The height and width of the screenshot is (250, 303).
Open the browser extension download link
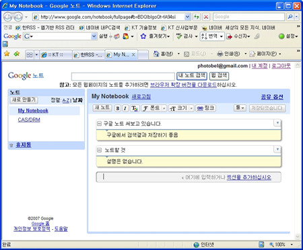click(183, 85)
